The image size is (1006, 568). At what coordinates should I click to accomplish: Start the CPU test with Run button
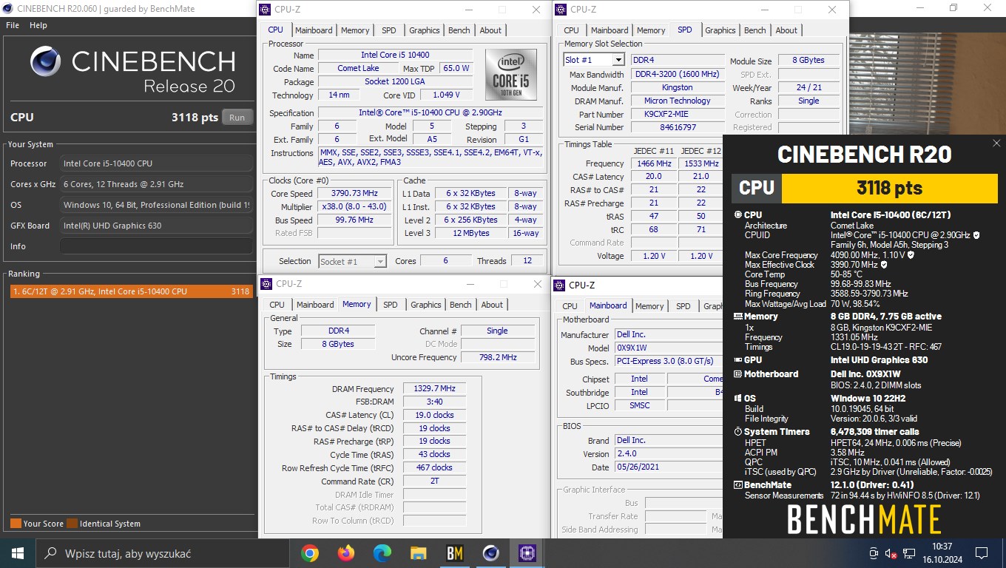(x=237, y=117)
